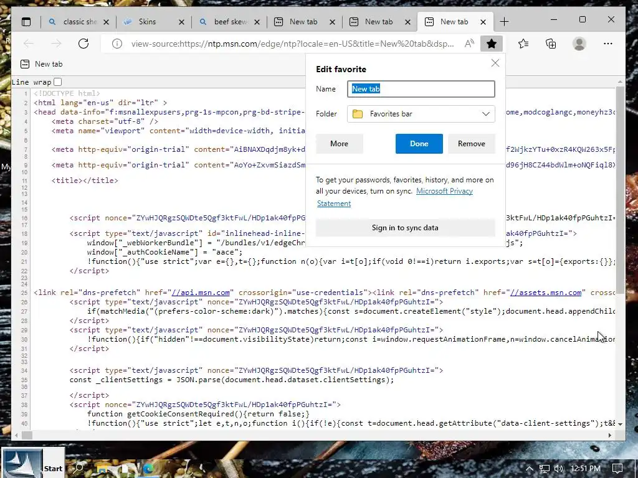Viewport: 638px width, 478px height.
Task: Open the Collections icon
Action: click(x=551, y=44)
